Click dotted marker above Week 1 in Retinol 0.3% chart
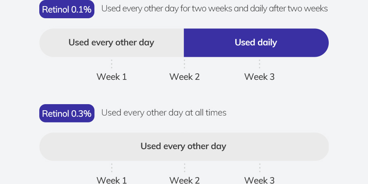The width and height of the screenshot is (368, 184). click(112, 168)
